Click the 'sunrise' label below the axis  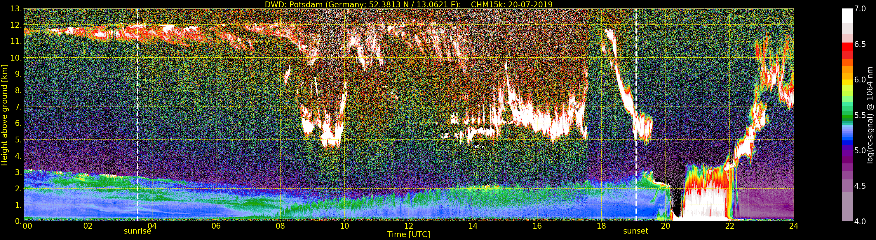(x=137, y=231)
